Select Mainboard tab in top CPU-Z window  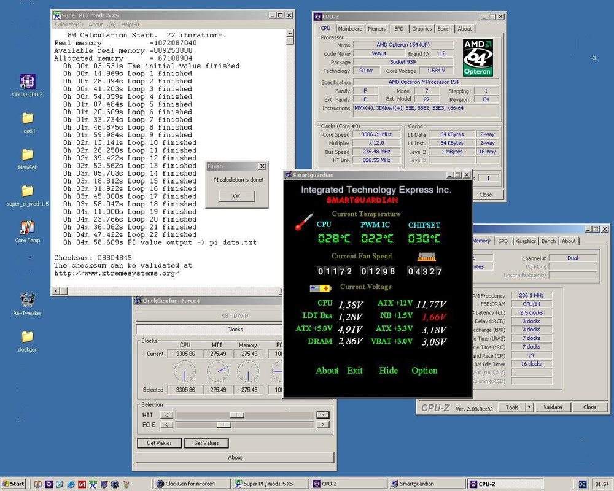click(x=350, y=29)
